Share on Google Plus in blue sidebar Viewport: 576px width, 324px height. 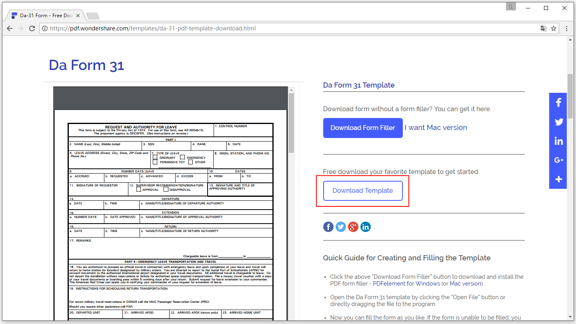(x=558, y=160)
